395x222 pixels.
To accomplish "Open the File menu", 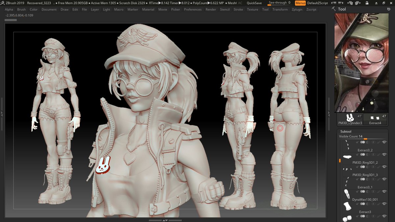I will 85,10.
